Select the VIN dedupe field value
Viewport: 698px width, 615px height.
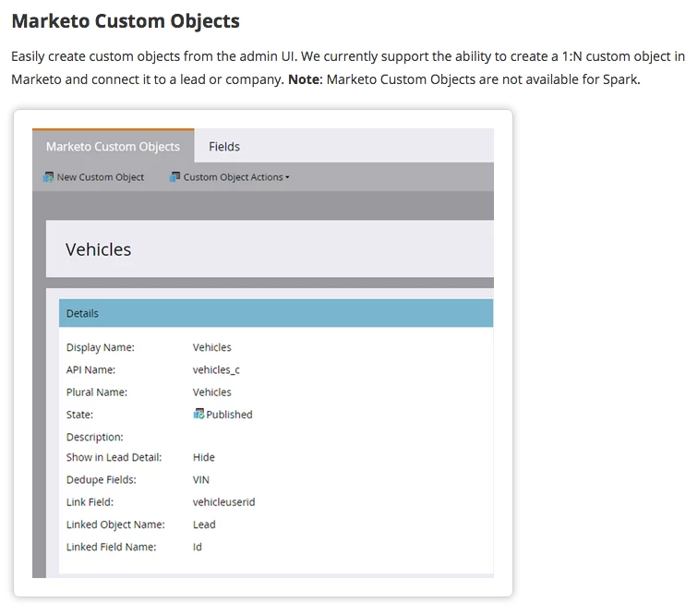pos(201,480)
